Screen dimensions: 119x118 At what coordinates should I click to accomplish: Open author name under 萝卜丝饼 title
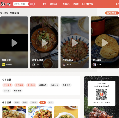(x=99, y=65)
